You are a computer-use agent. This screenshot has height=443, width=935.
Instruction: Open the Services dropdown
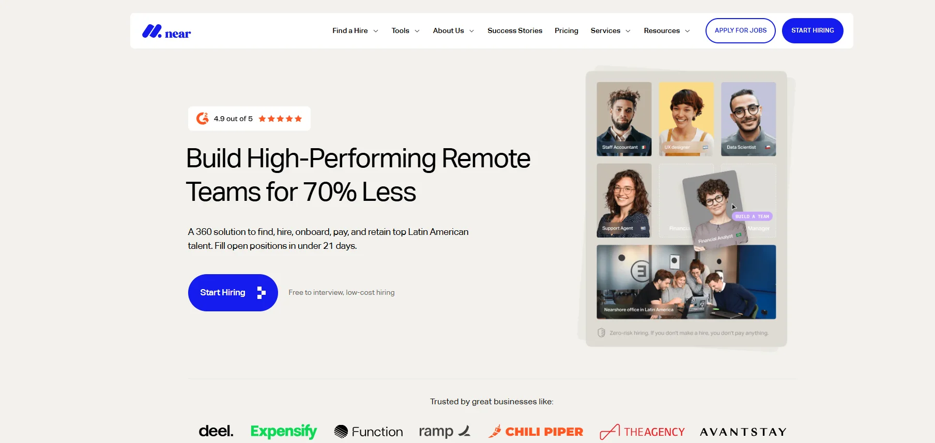(x=610, y=31)
